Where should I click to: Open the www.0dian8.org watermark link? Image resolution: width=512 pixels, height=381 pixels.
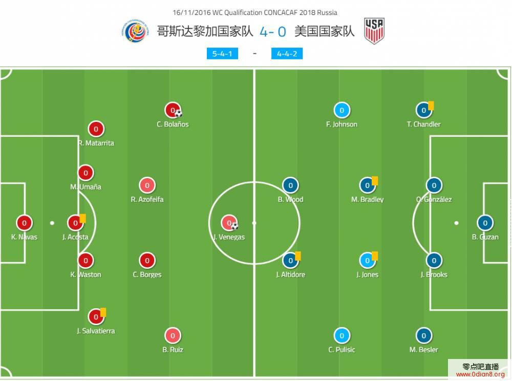tap(480, 374)
